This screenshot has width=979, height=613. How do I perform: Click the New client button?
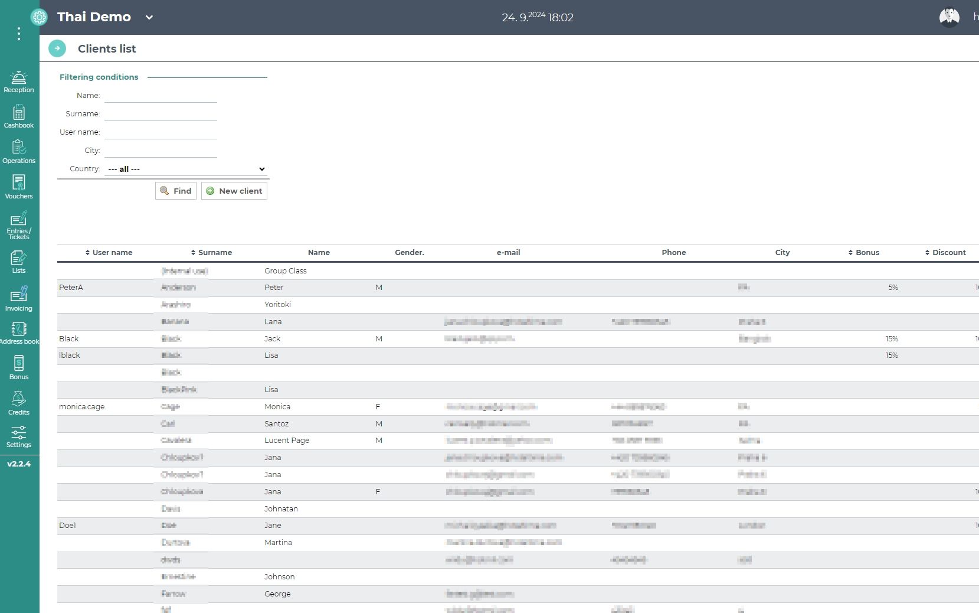pyautogui.click(x=234, y=191)
